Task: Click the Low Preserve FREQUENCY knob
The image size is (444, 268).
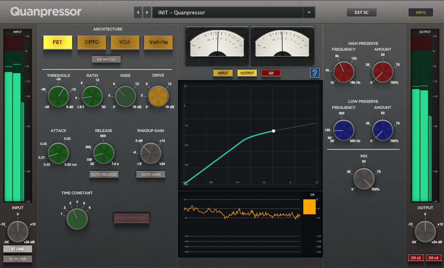Action: tap(344, 130)
